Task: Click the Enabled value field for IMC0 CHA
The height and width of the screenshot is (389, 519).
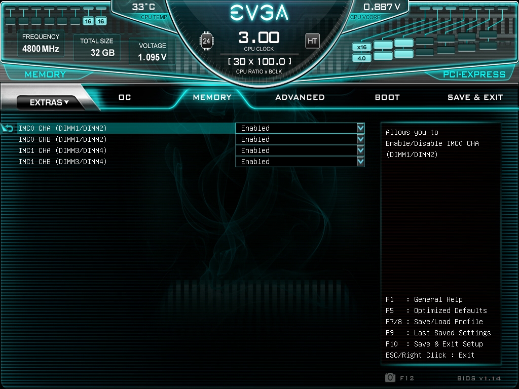Action: pos(300,128)
